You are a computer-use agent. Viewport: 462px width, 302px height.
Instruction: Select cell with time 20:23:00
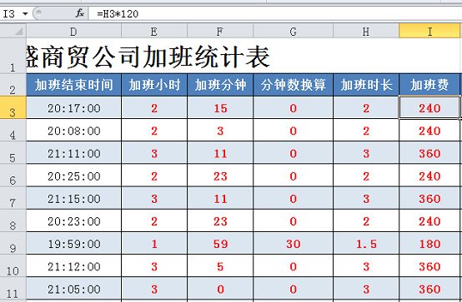coord(73,221)
